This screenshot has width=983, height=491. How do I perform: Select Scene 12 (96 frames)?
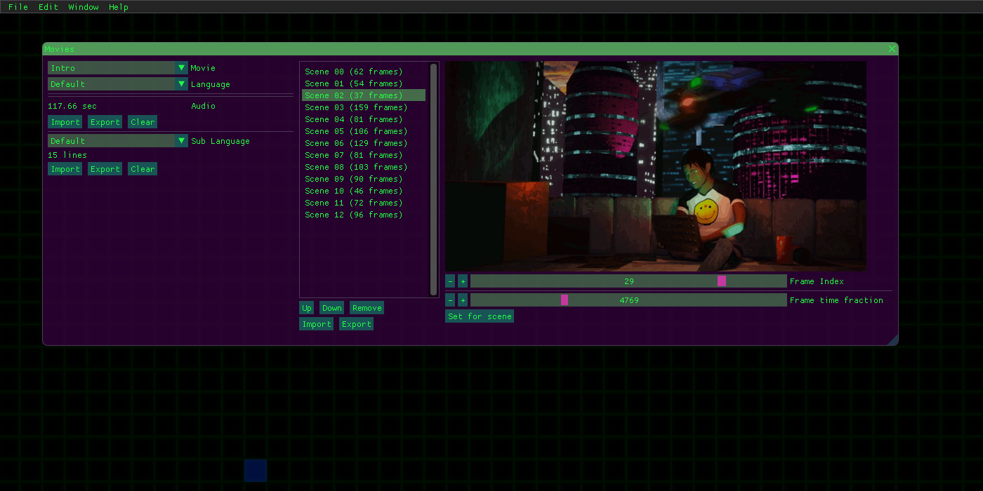[364, 215]
